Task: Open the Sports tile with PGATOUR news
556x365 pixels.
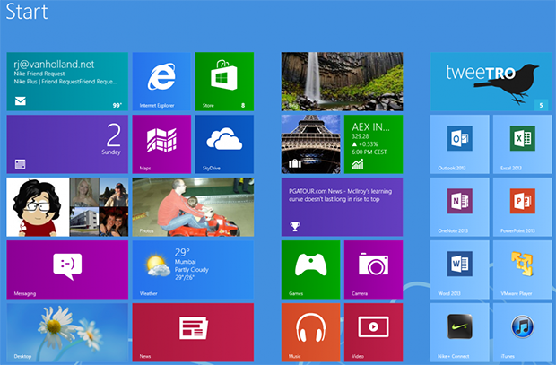Action: (x=343, y=207)
